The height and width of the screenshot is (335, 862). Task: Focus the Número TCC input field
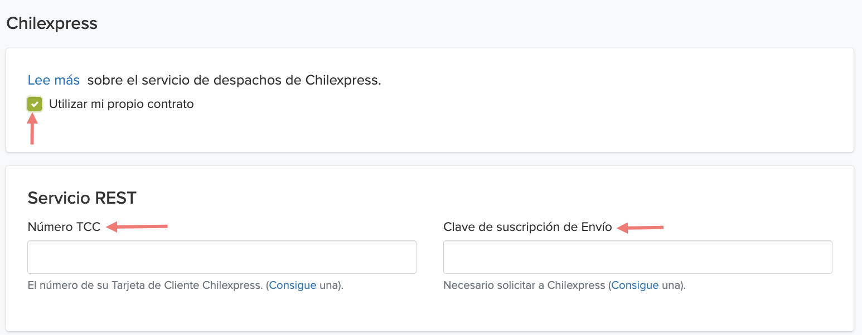[x=222, y=257]
